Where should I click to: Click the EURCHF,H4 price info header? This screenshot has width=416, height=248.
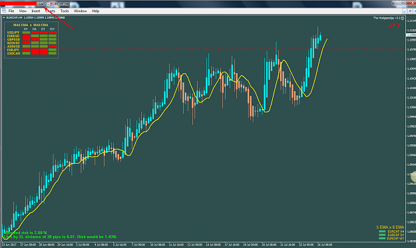[x=35, y=17]
